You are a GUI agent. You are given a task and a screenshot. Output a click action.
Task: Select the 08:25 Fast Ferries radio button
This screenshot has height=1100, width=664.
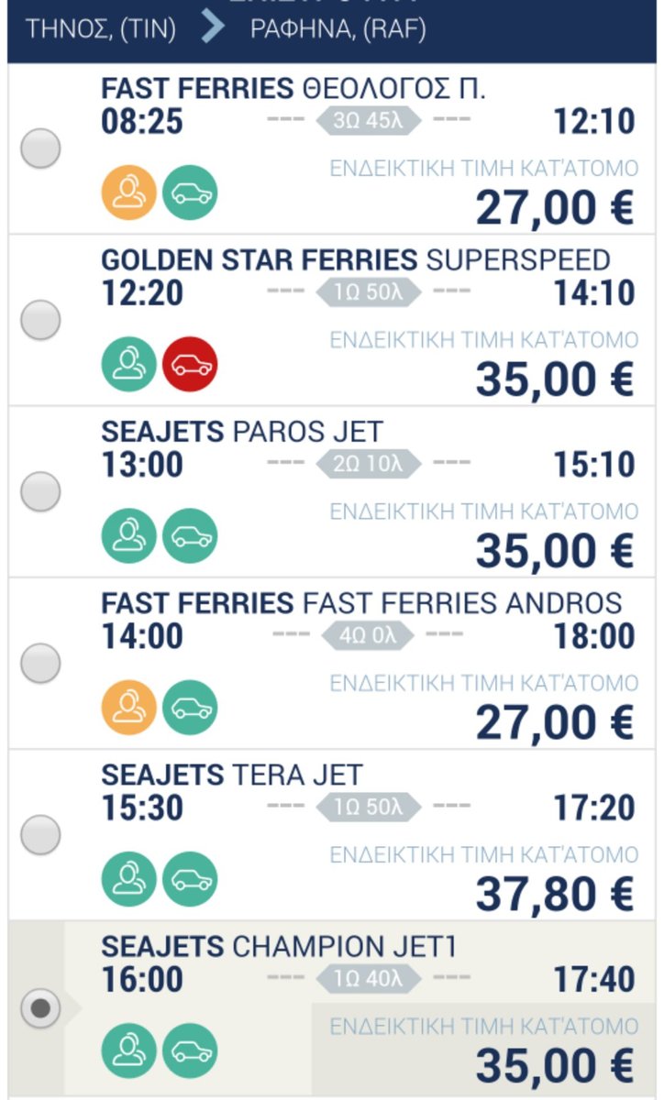[x=40, y=148]
